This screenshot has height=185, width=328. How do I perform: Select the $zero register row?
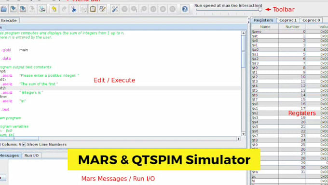(290, 31)
